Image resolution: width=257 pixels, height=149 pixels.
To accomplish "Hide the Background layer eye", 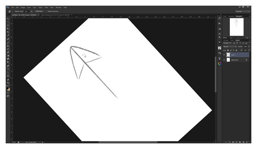I will [224, 60].
